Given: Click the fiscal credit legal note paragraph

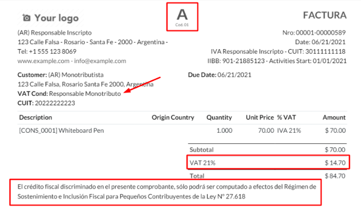Looking at the screenshot, I should pyautogui.click(x=165, y=191).
